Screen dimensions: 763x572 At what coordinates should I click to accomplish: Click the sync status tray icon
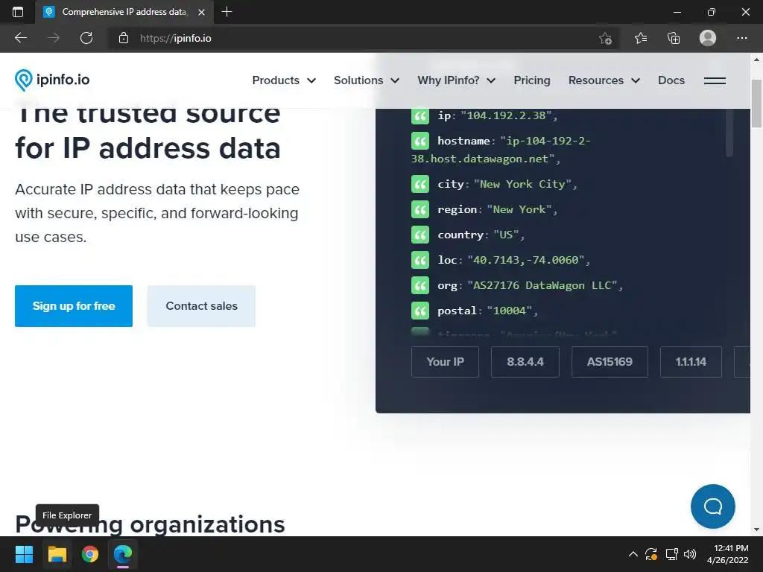click(651, 554)
